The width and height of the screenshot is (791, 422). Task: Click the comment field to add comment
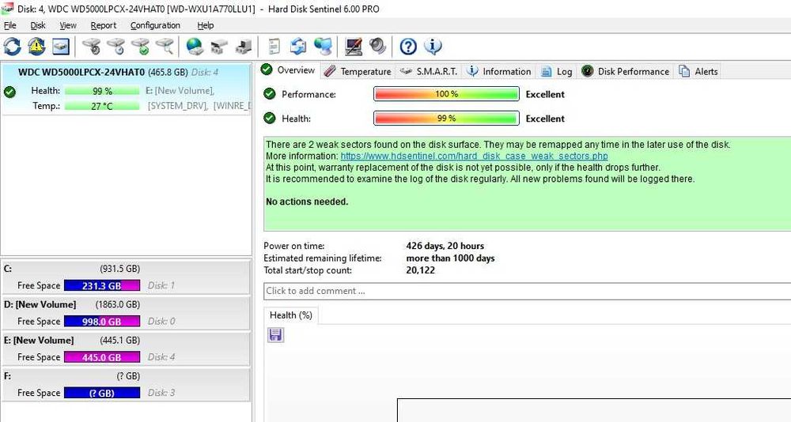click(527, 291)
